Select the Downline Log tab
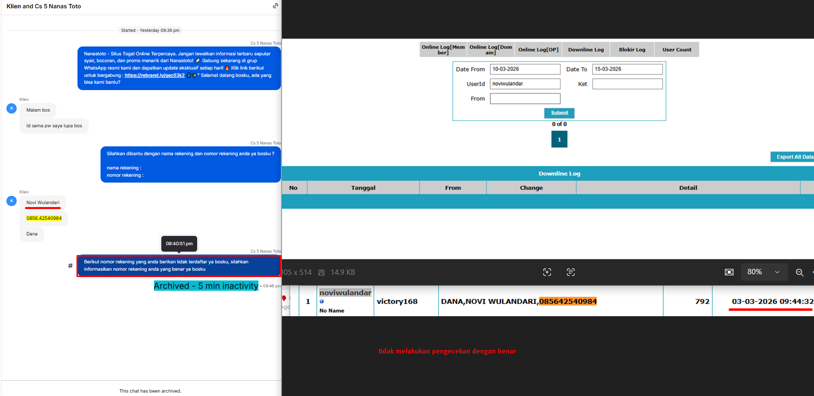The height and width of the screenshot is (396, 814). pos(586,49)
